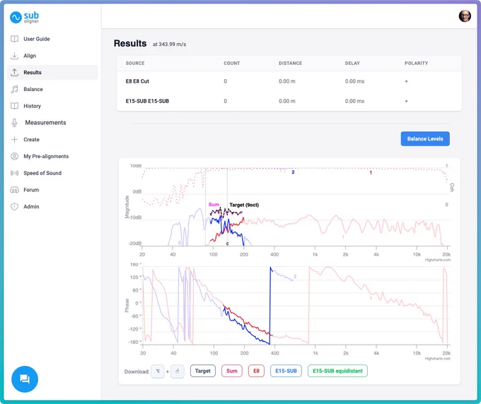Viewport: 481px width, 404px height.
Task: Click the blue trace label 2 on magnitude chart
Action: pos(293,172)
